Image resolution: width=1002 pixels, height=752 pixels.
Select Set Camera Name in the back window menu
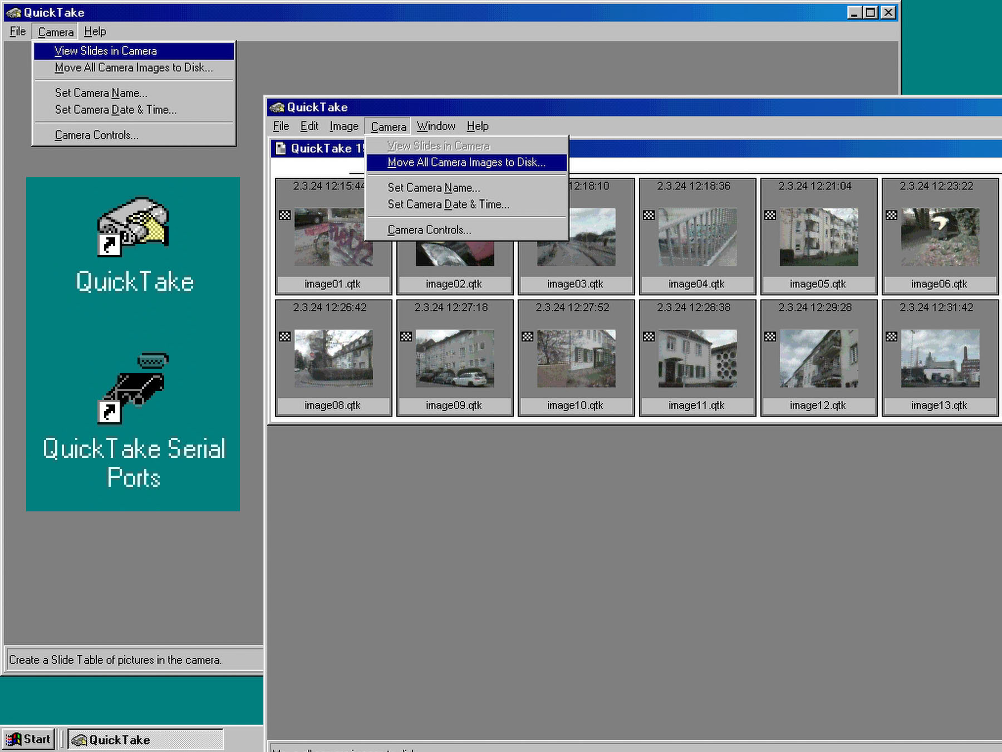tap(134, 93)
